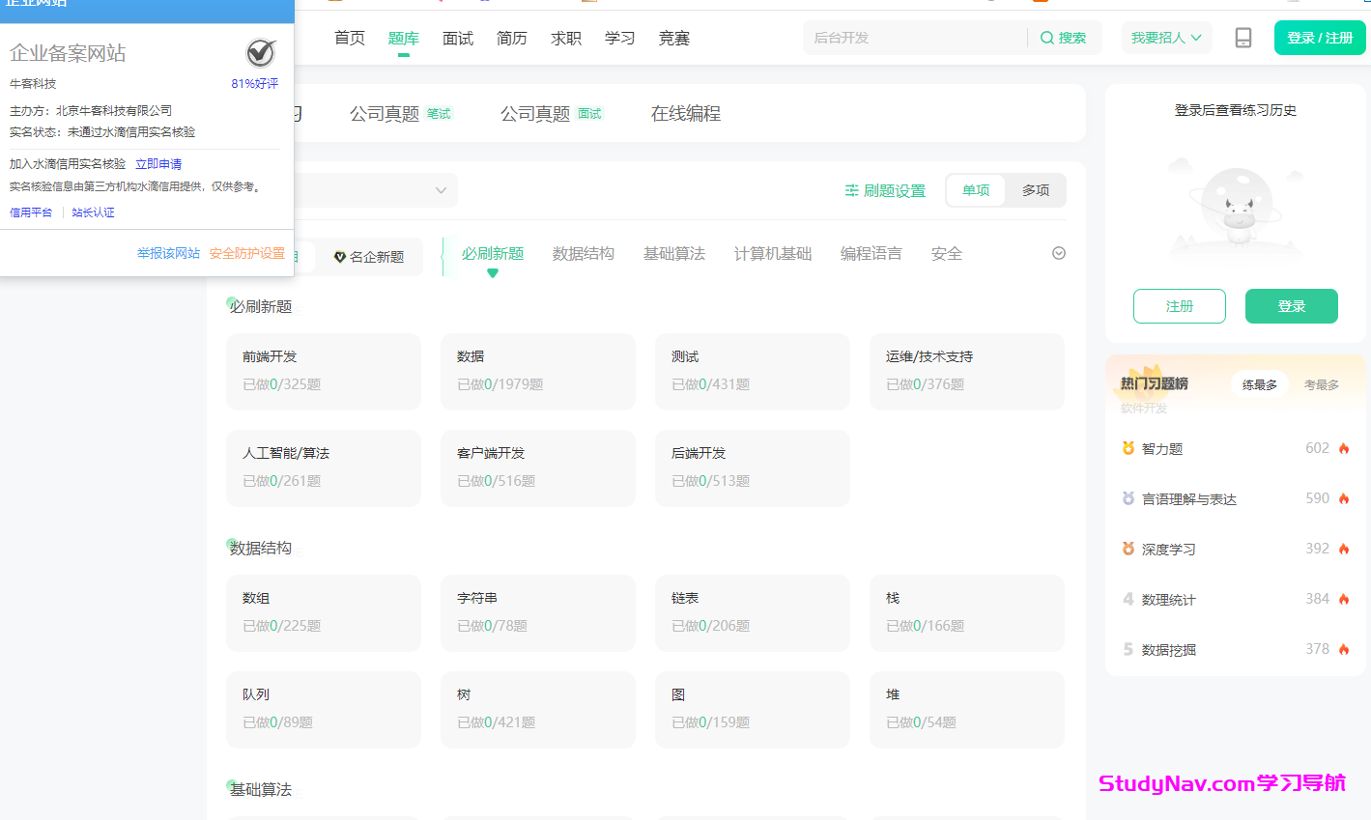Select 练最多 in the hot questions panel
This screenshot has height=820, width=1371.
coord(1259,383)
